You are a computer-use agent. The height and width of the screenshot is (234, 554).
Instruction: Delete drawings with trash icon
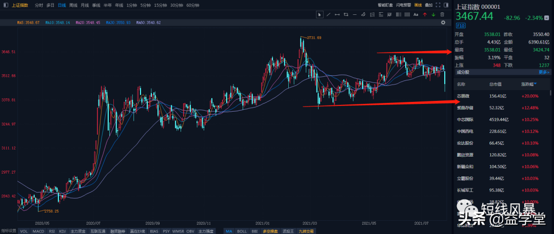point(442,14)
